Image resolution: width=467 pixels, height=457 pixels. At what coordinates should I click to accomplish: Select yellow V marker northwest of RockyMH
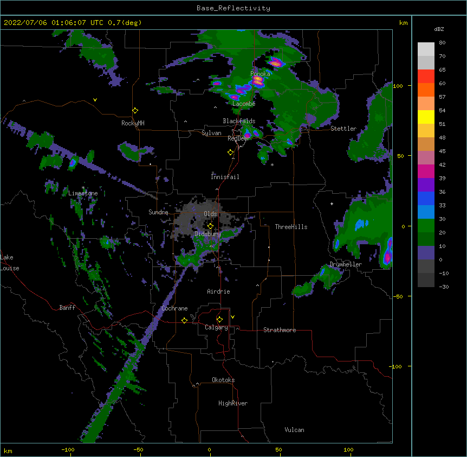pos(95,100)
